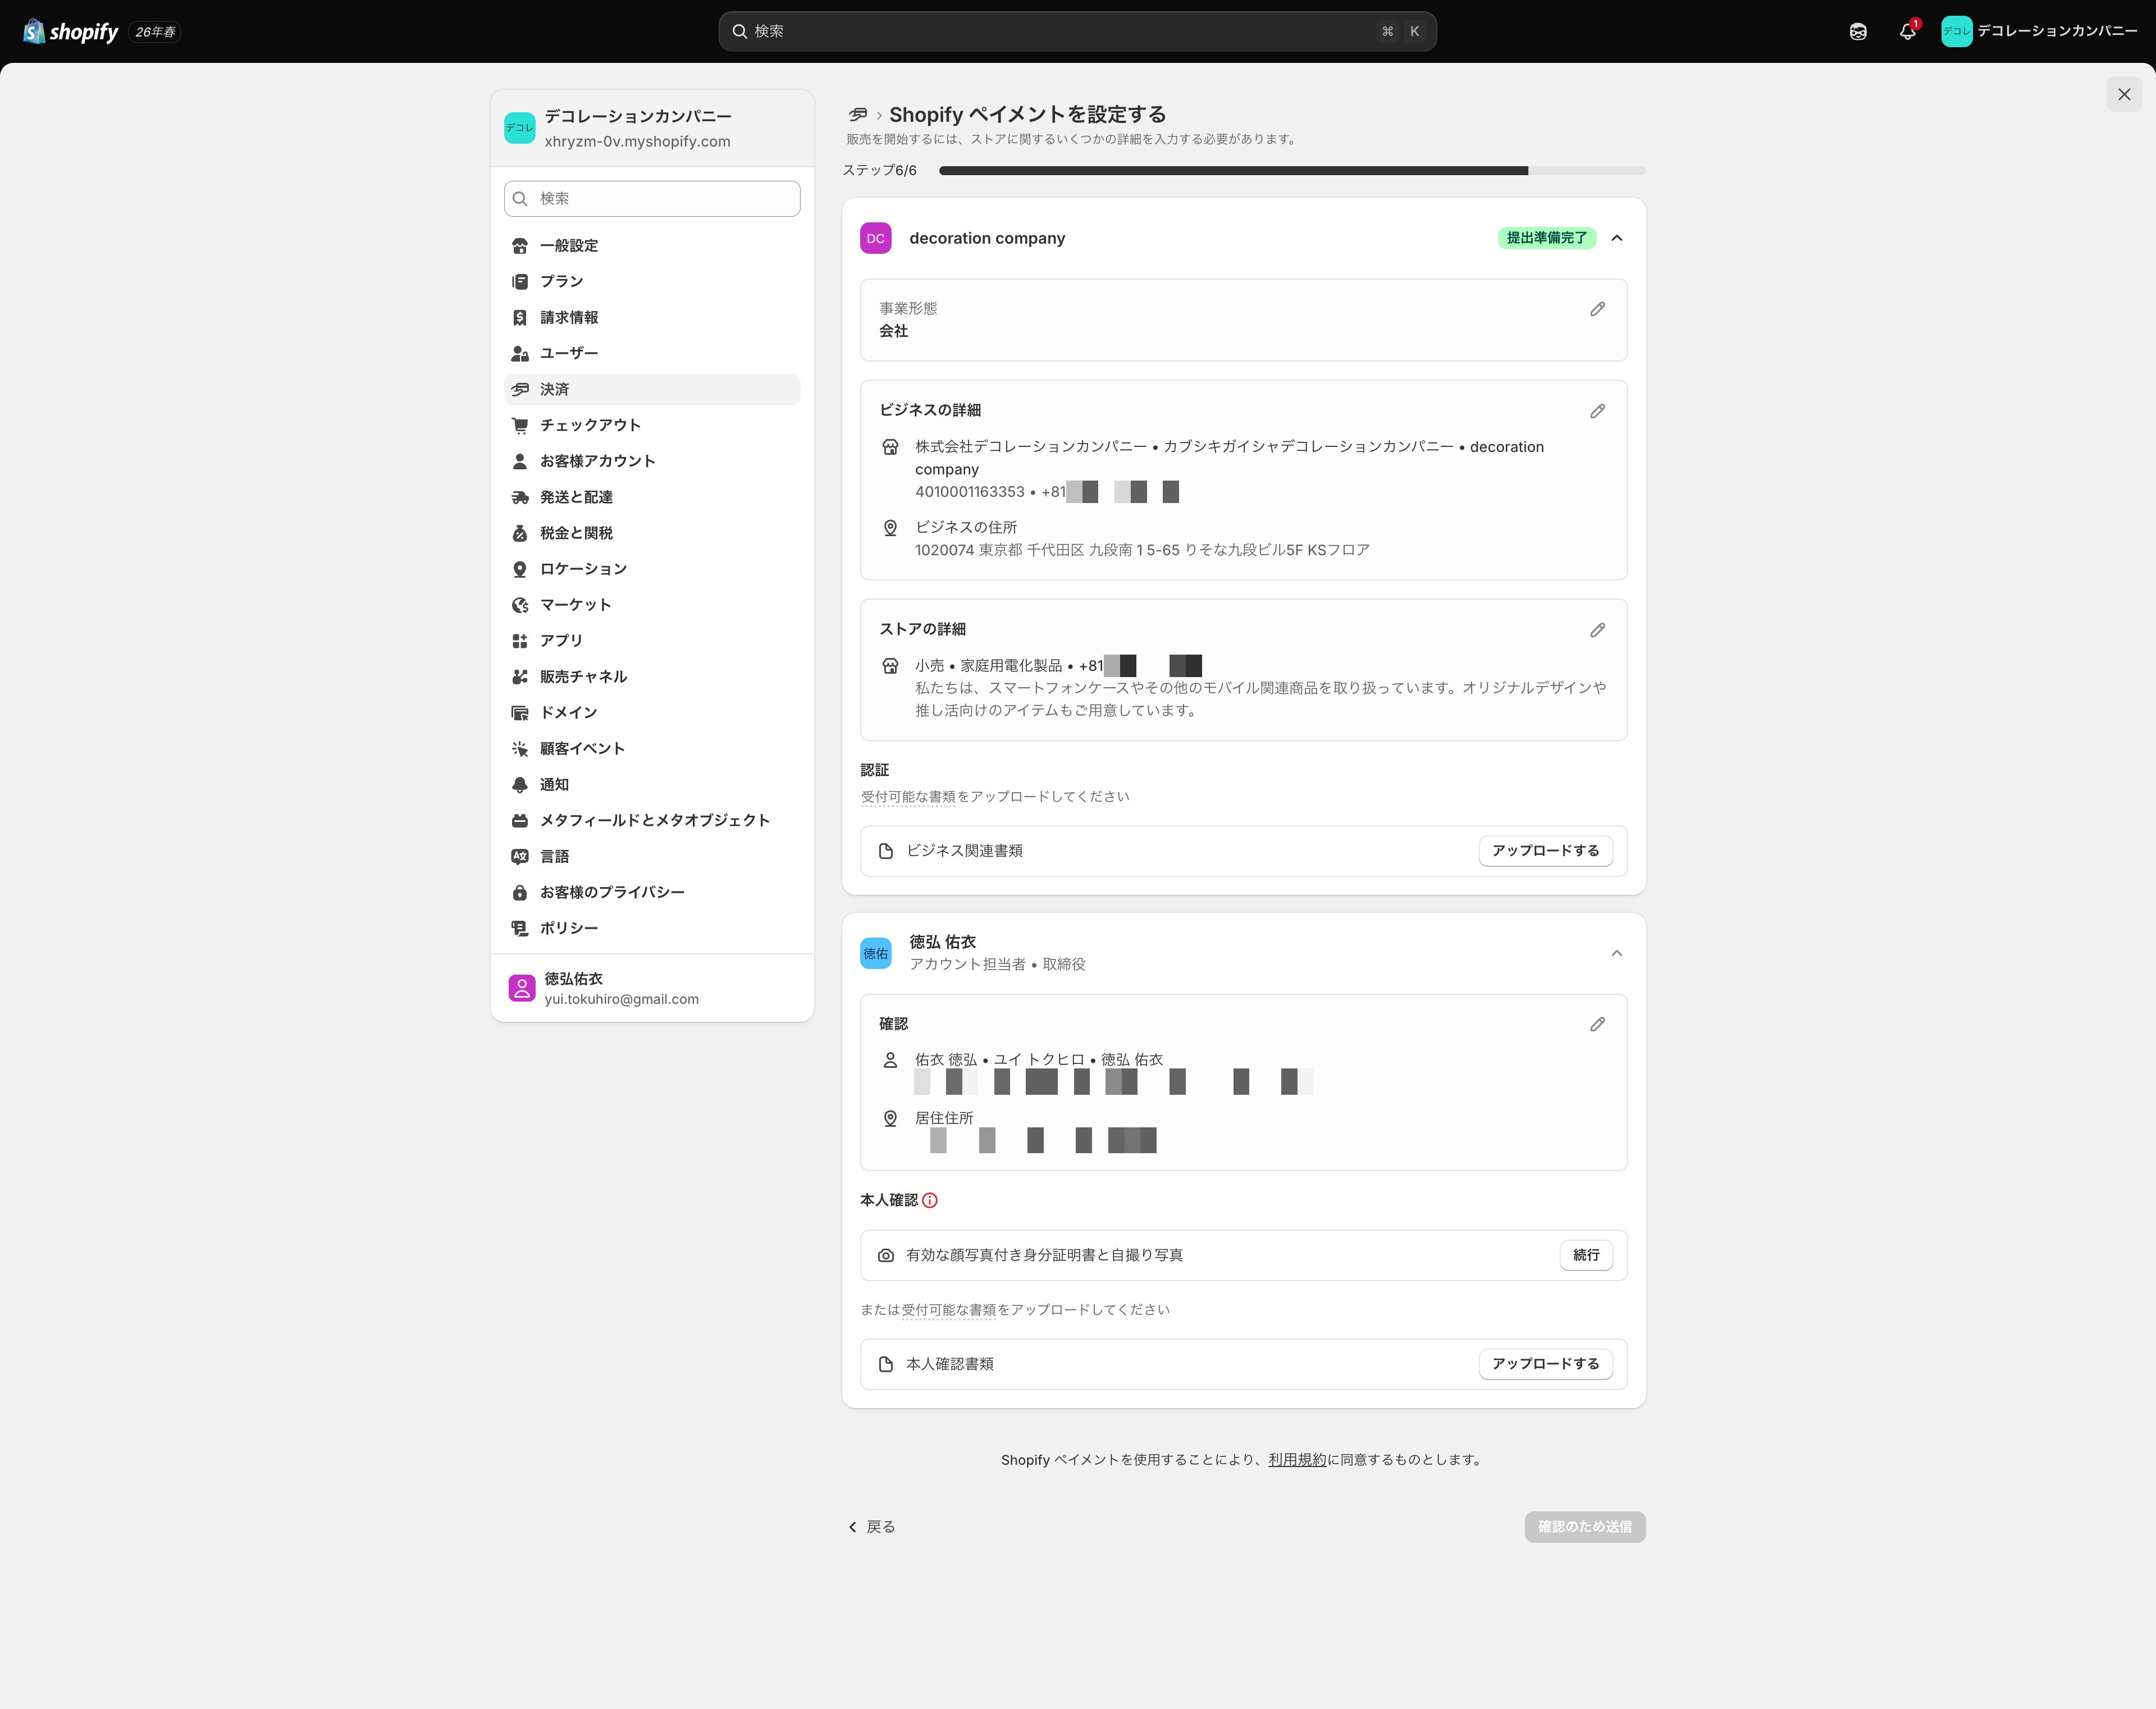The width and height of the screenshot is (2156, 1709).
Task: Open the デコレーションカンパニー account menu
Action: [x=2039, y=31]
